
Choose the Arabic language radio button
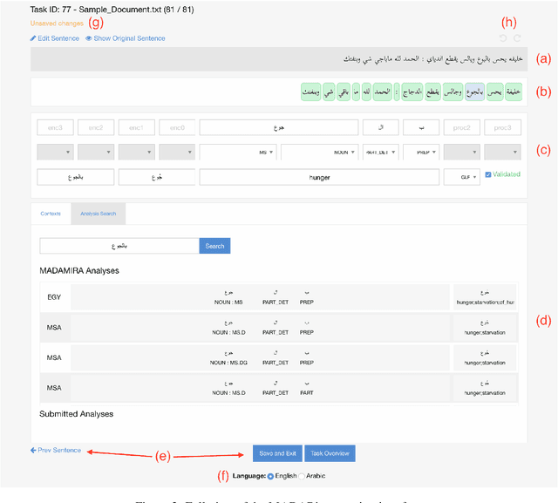[302, 476]
